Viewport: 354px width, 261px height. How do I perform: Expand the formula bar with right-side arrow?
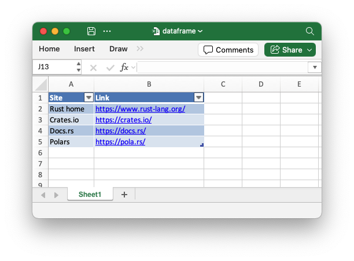pyautogui.click(x=315, y=68)
